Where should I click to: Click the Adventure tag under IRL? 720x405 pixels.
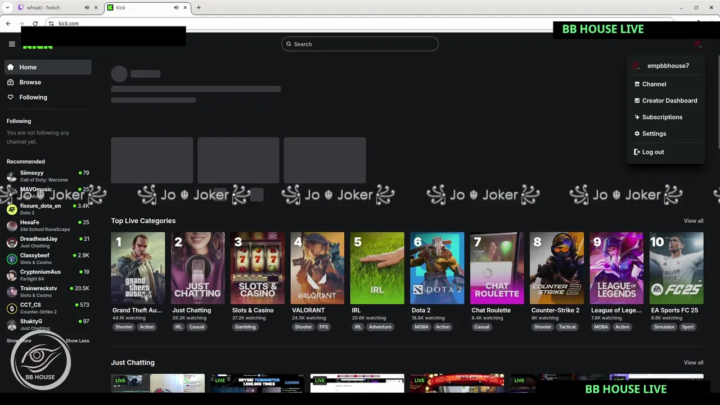(380, 327)
